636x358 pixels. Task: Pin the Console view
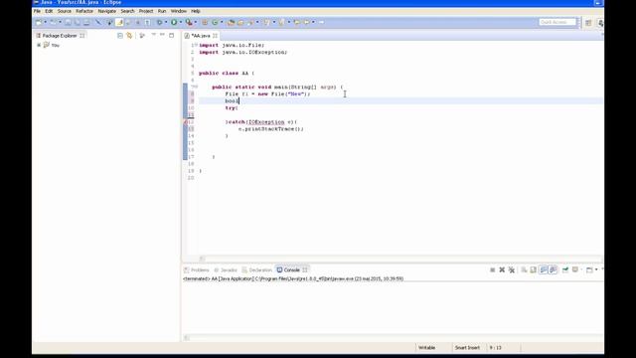(565, 269)
